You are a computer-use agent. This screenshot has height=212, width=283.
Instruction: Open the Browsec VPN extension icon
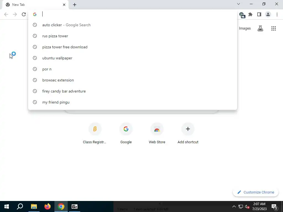point(242,15)
